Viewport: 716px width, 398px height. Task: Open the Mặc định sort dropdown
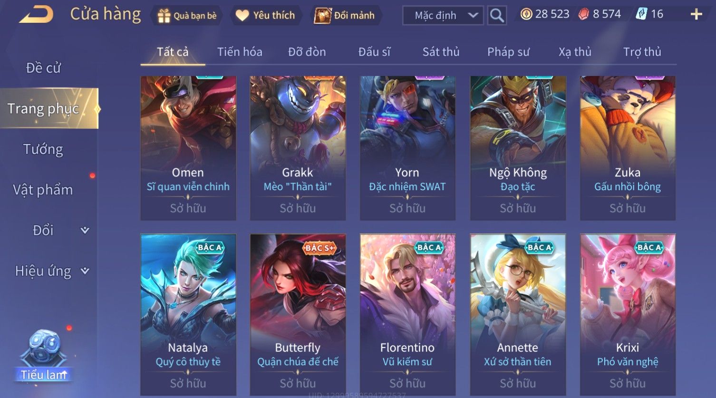(443, 16)
